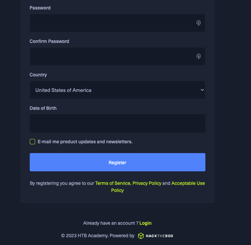Click the Confirm Password label

click(x=49, y=41)
